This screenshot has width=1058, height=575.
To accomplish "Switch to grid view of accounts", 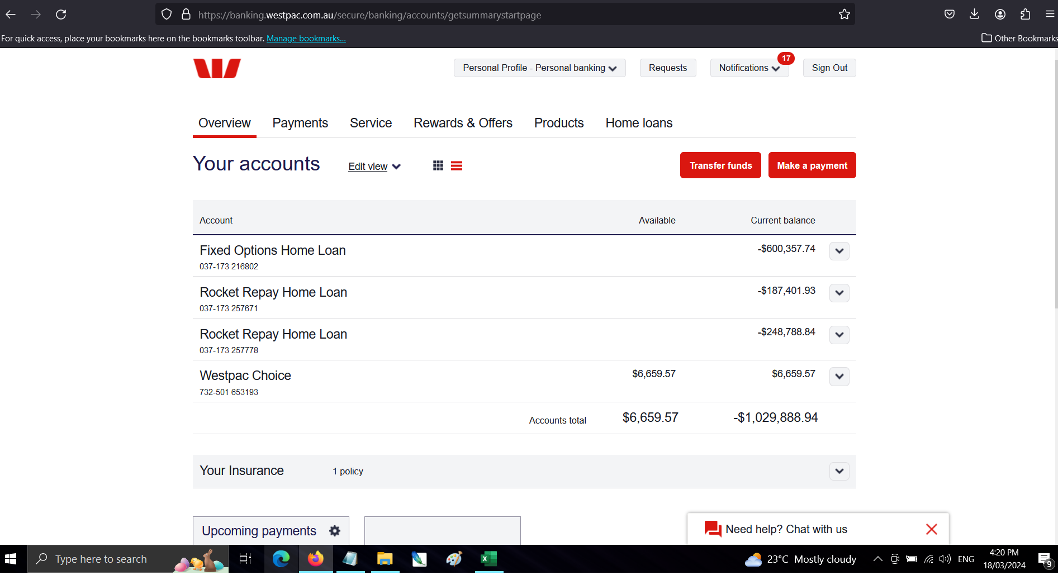I will (438, 165).
